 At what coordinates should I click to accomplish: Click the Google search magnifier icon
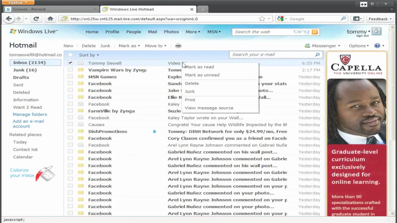coord(343,19)
